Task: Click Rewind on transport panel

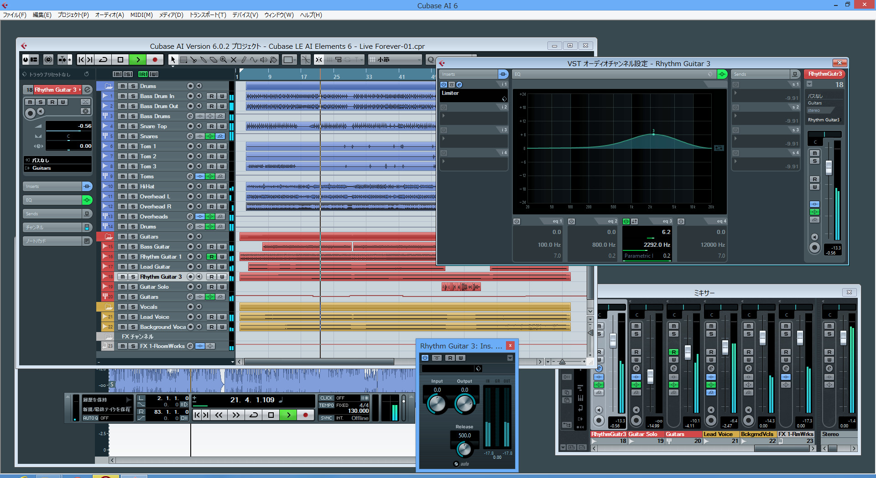Action: pos(219,415)
